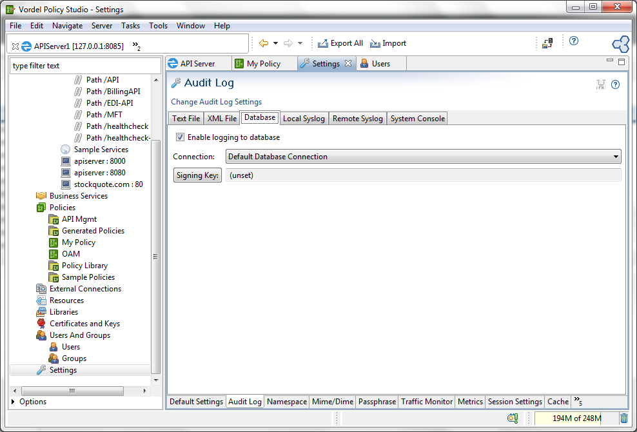This screenshot has height=432, width=637.
Task: Click the server connection icon in toolbar
Action: [547, 43]
